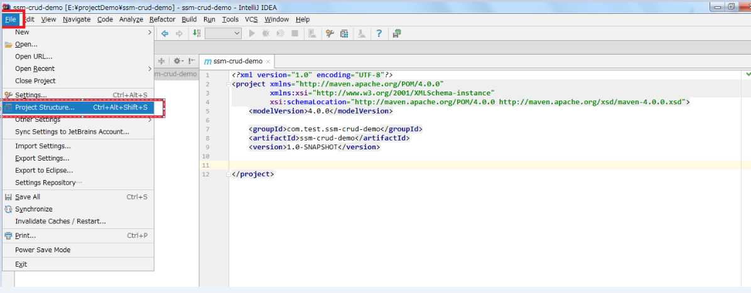The width and height of the screenshot is (751, 293).
Task: Click the Project Structure toolbar icon
Action: 344,33
